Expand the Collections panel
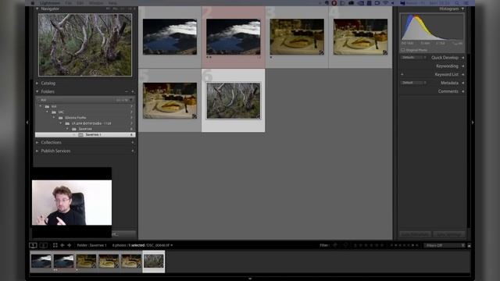500x281 pixels. point(37,142)
